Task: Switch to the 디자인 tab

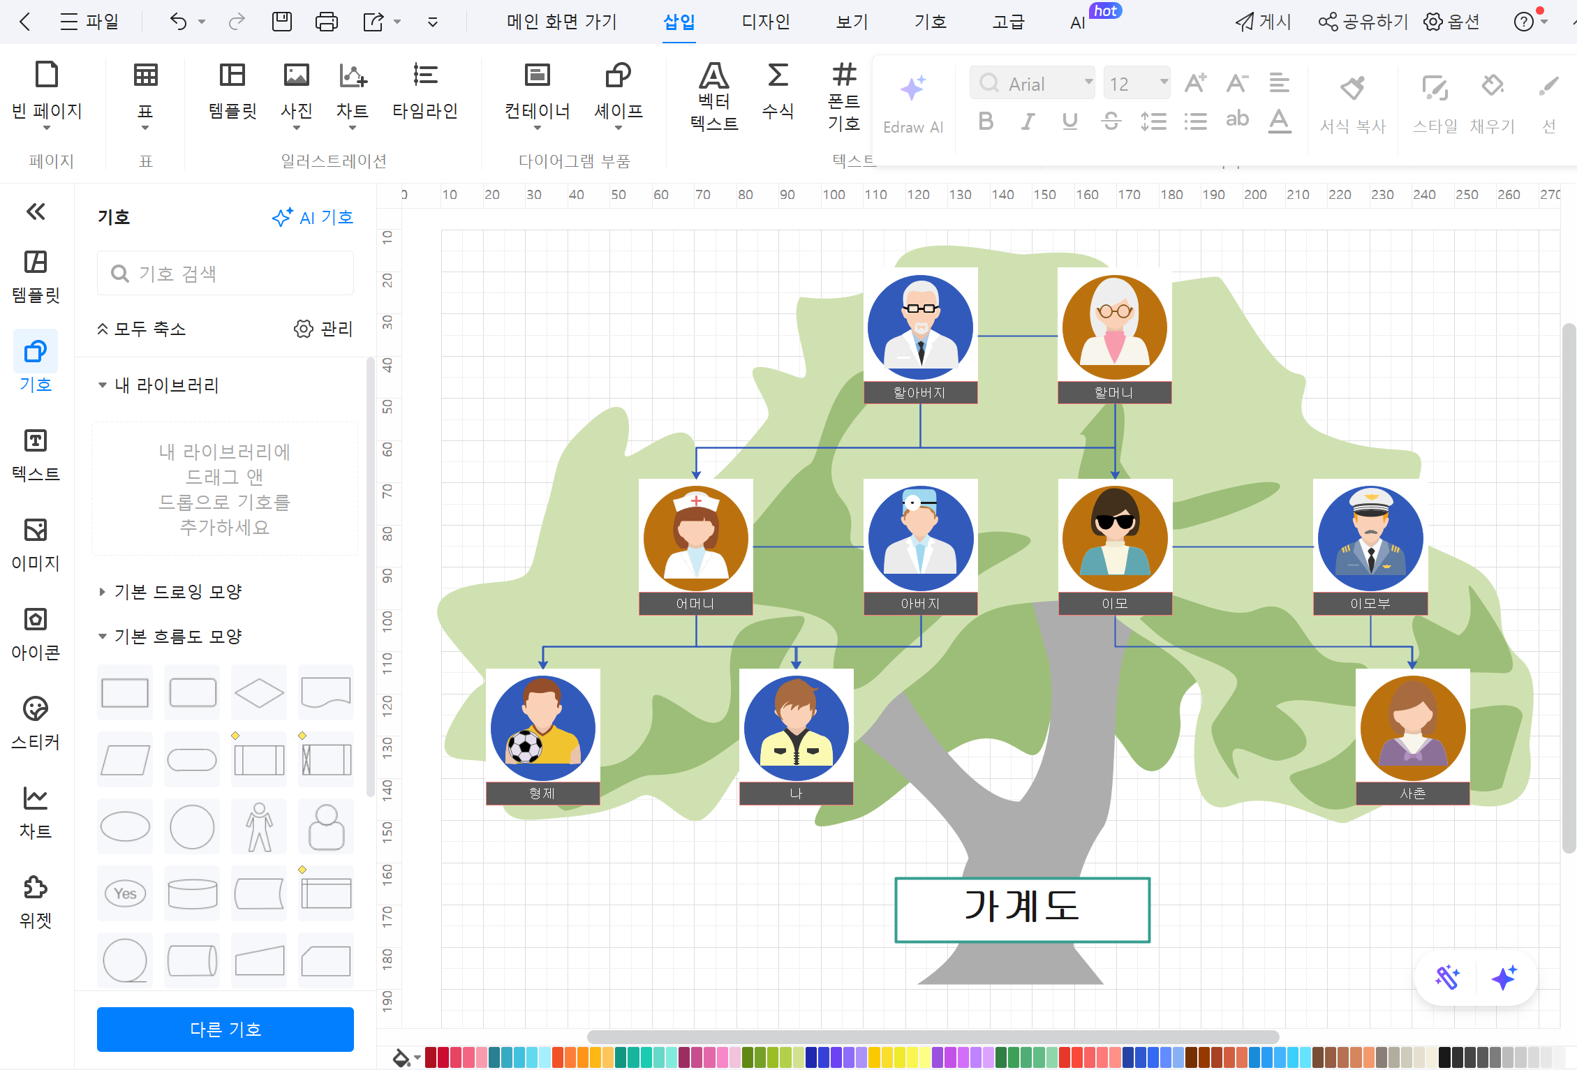Action: (766, 22)
